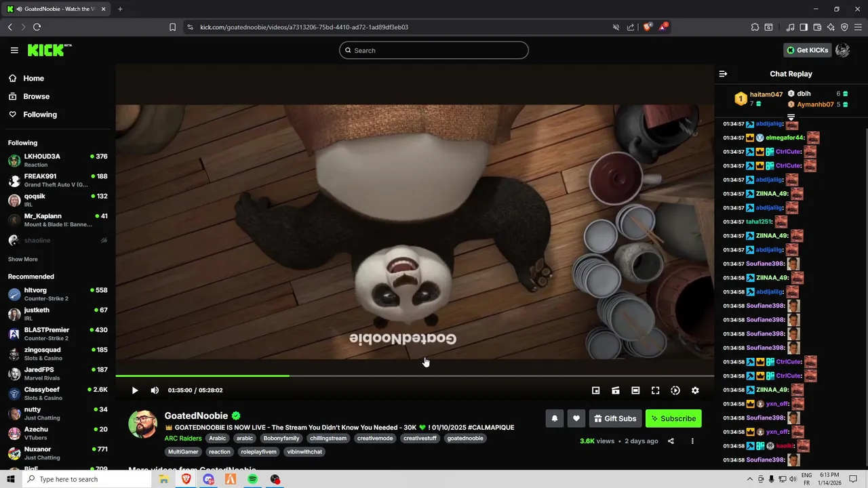
Task: Open Classybeef recommended channel
Action: pyautogui.click(x=58, y=394)
